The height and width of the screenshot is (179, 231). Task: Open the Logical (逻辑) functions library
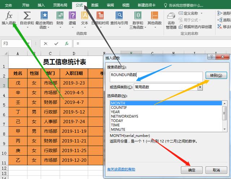click(x=72, y=20)
